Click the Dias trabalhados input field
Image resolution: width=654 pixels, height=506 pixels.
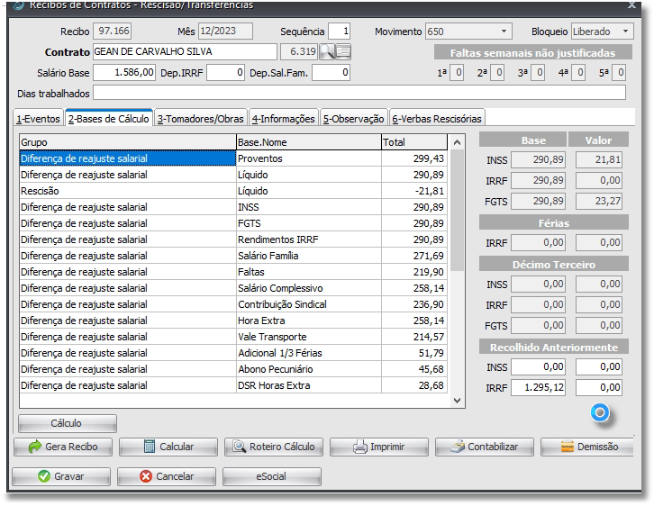(359, 93)
